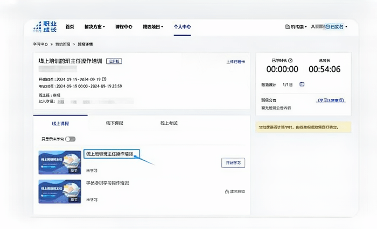Switch to the 线下课程 tab
The height and width of the screenshot is (229, 377).
pos(114,123)
